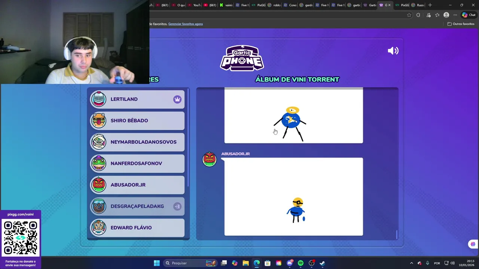Click Lertiland's knight avatar
The height and width of the screenshot is (269, 479).
99,99
